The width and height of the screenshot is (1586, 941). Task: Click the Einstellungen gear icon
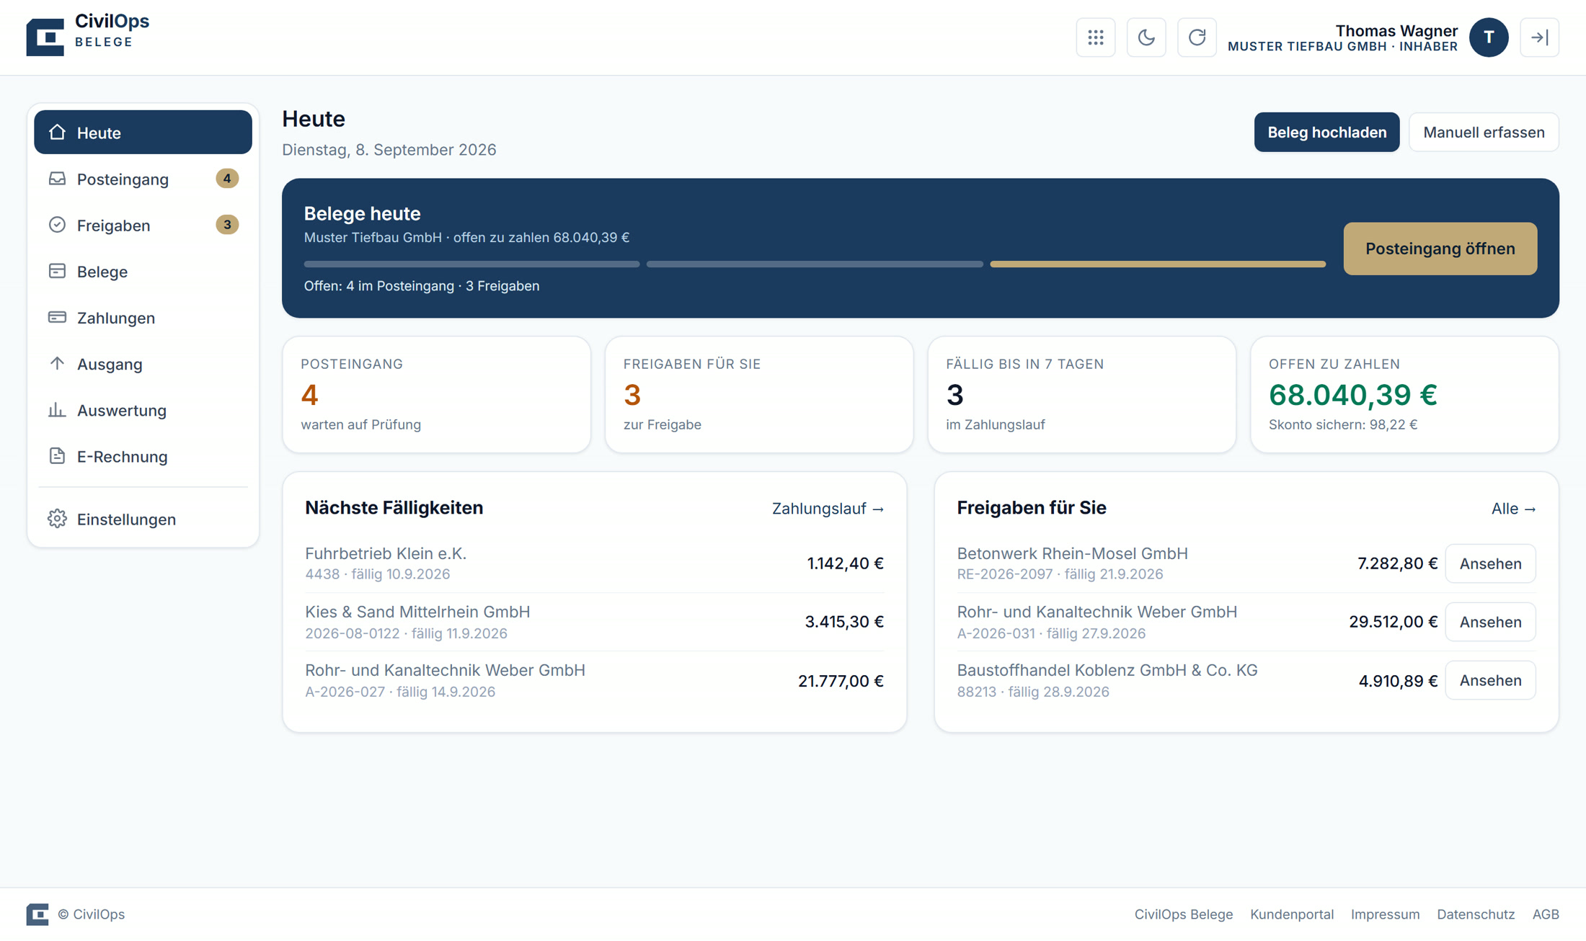click(57, 519)
